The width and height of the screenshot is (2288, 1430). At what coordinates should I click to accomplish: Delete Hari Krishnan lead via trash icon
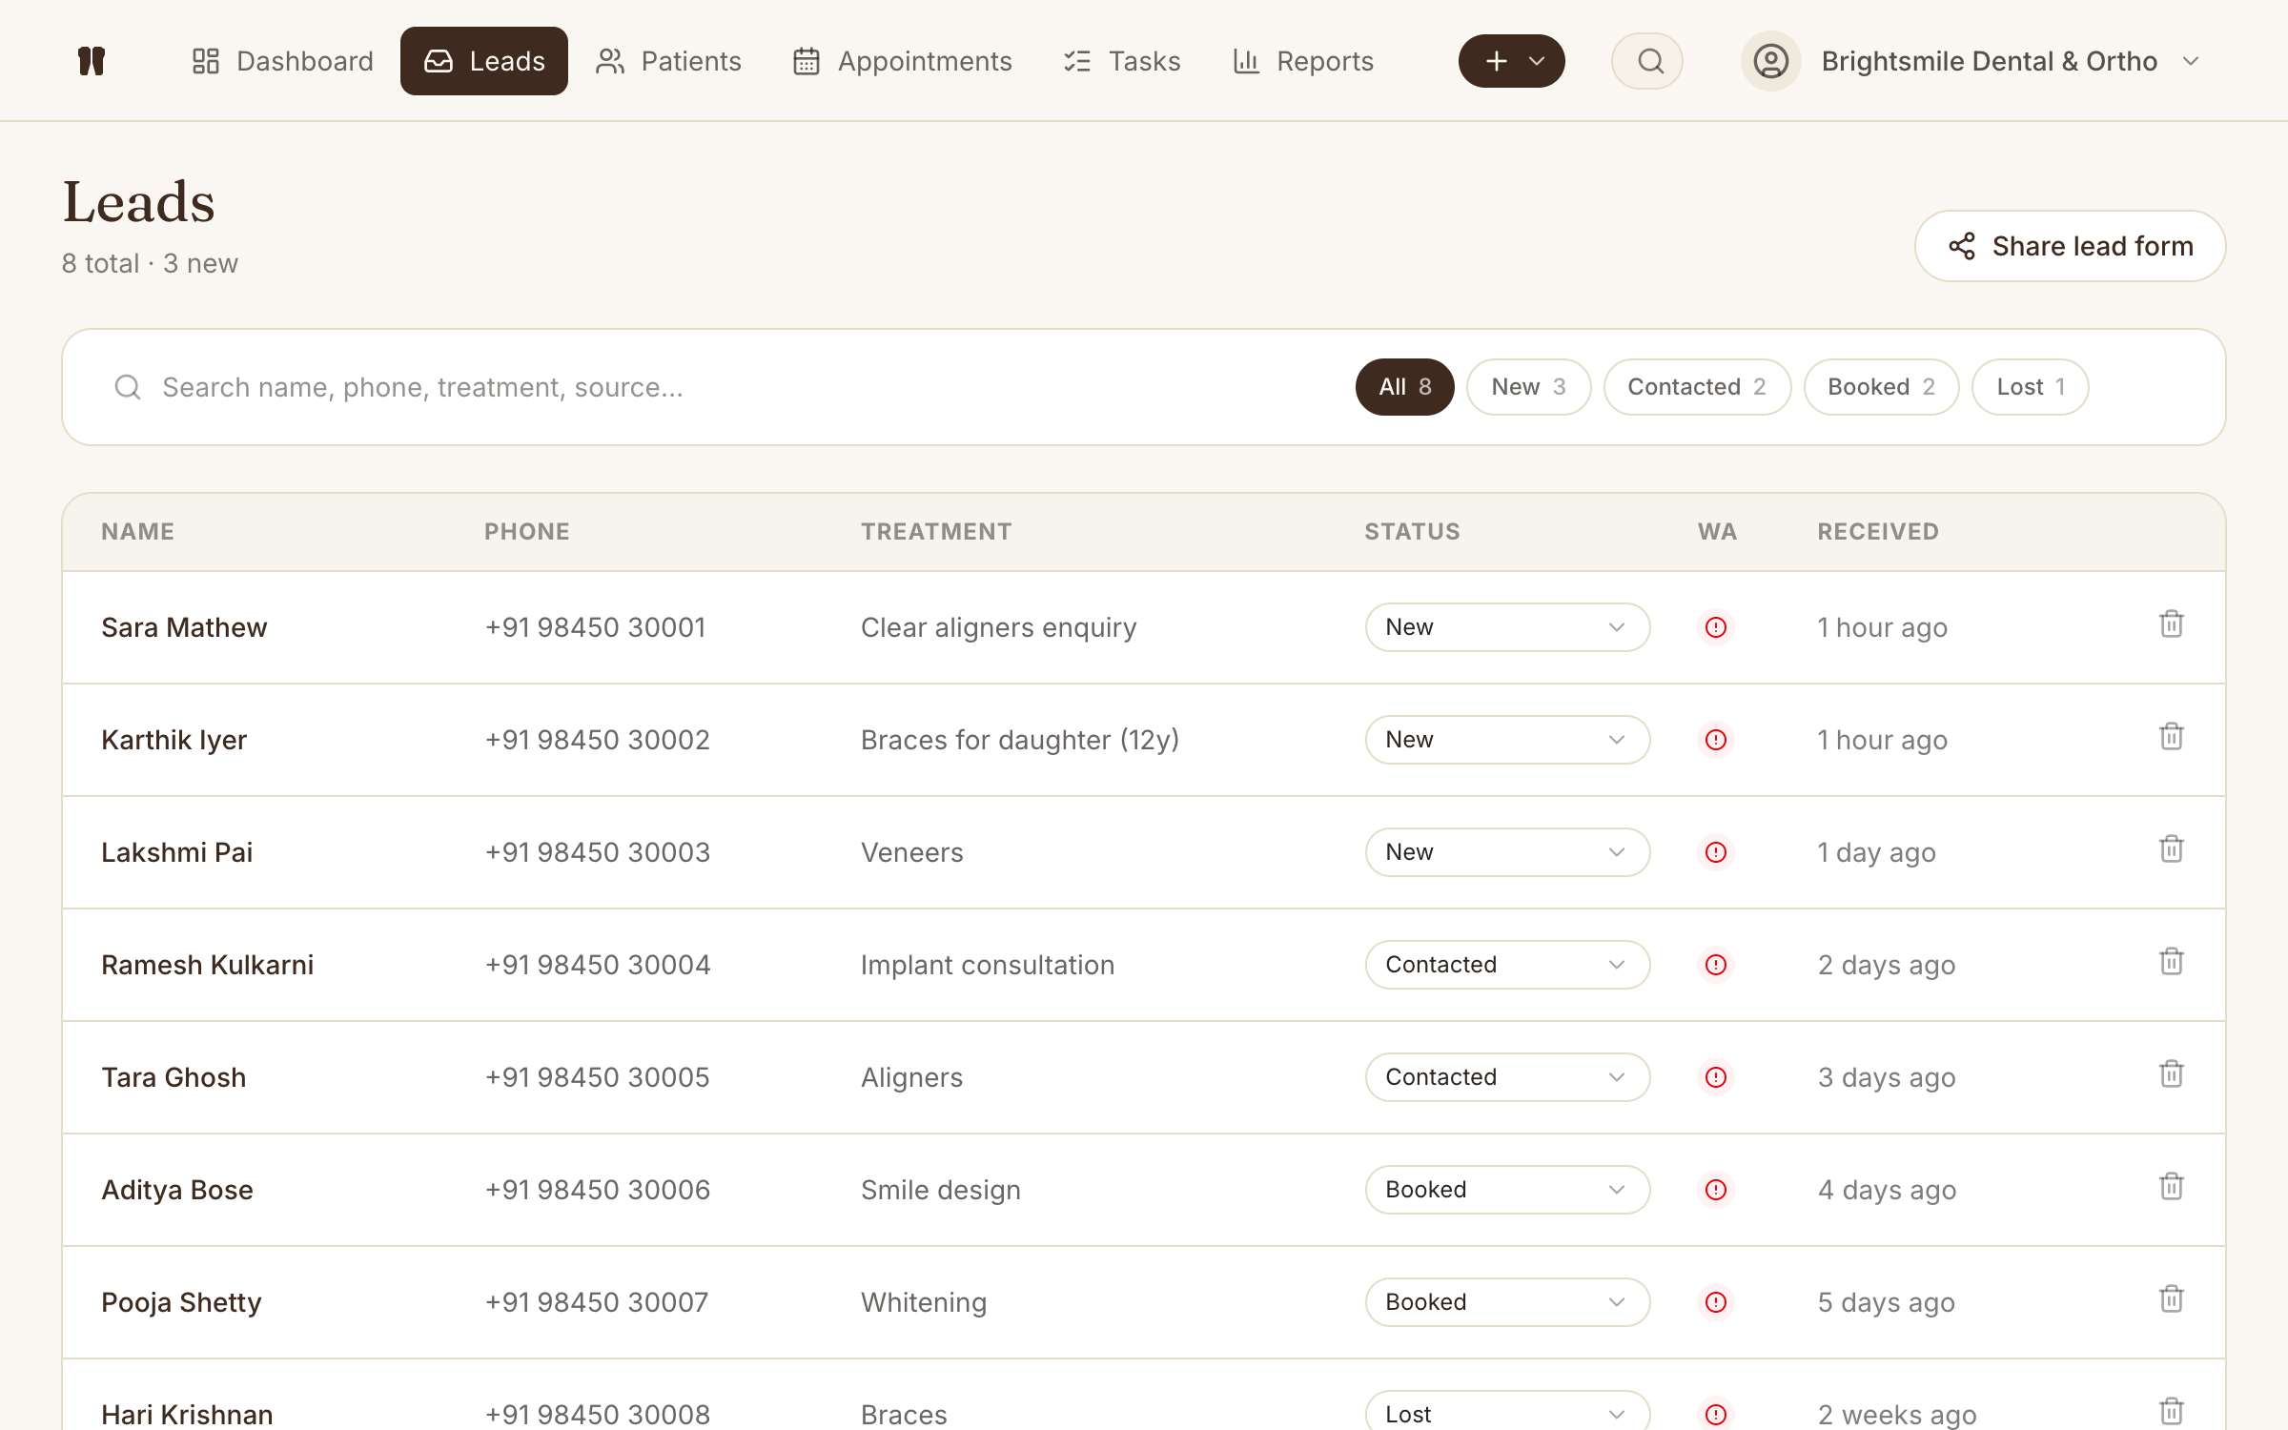2172,1412
